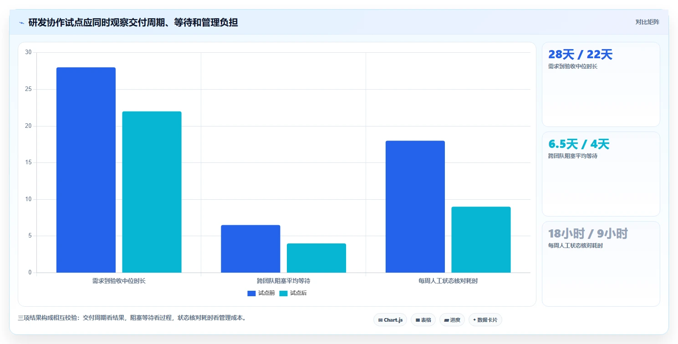This screenshot has width=678, height=344.
Task: Click the 需求到验收中位时长 x-axis label
Action: click(x=119, y=281)
